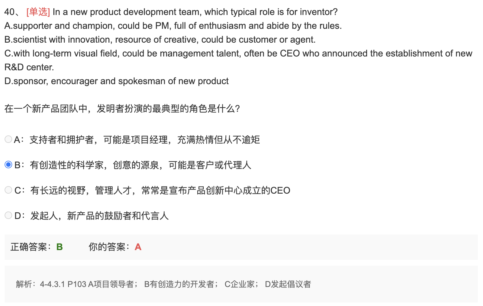Click the red your-answer letter A
Image resolution: width=483 pixels, height=306 pixels.
tap(138, 247)
